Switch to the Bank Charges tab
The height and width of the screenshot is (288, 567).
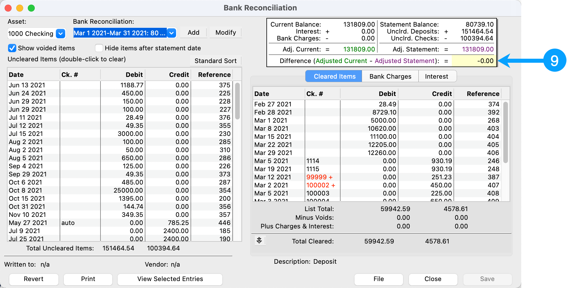(390, 76)
